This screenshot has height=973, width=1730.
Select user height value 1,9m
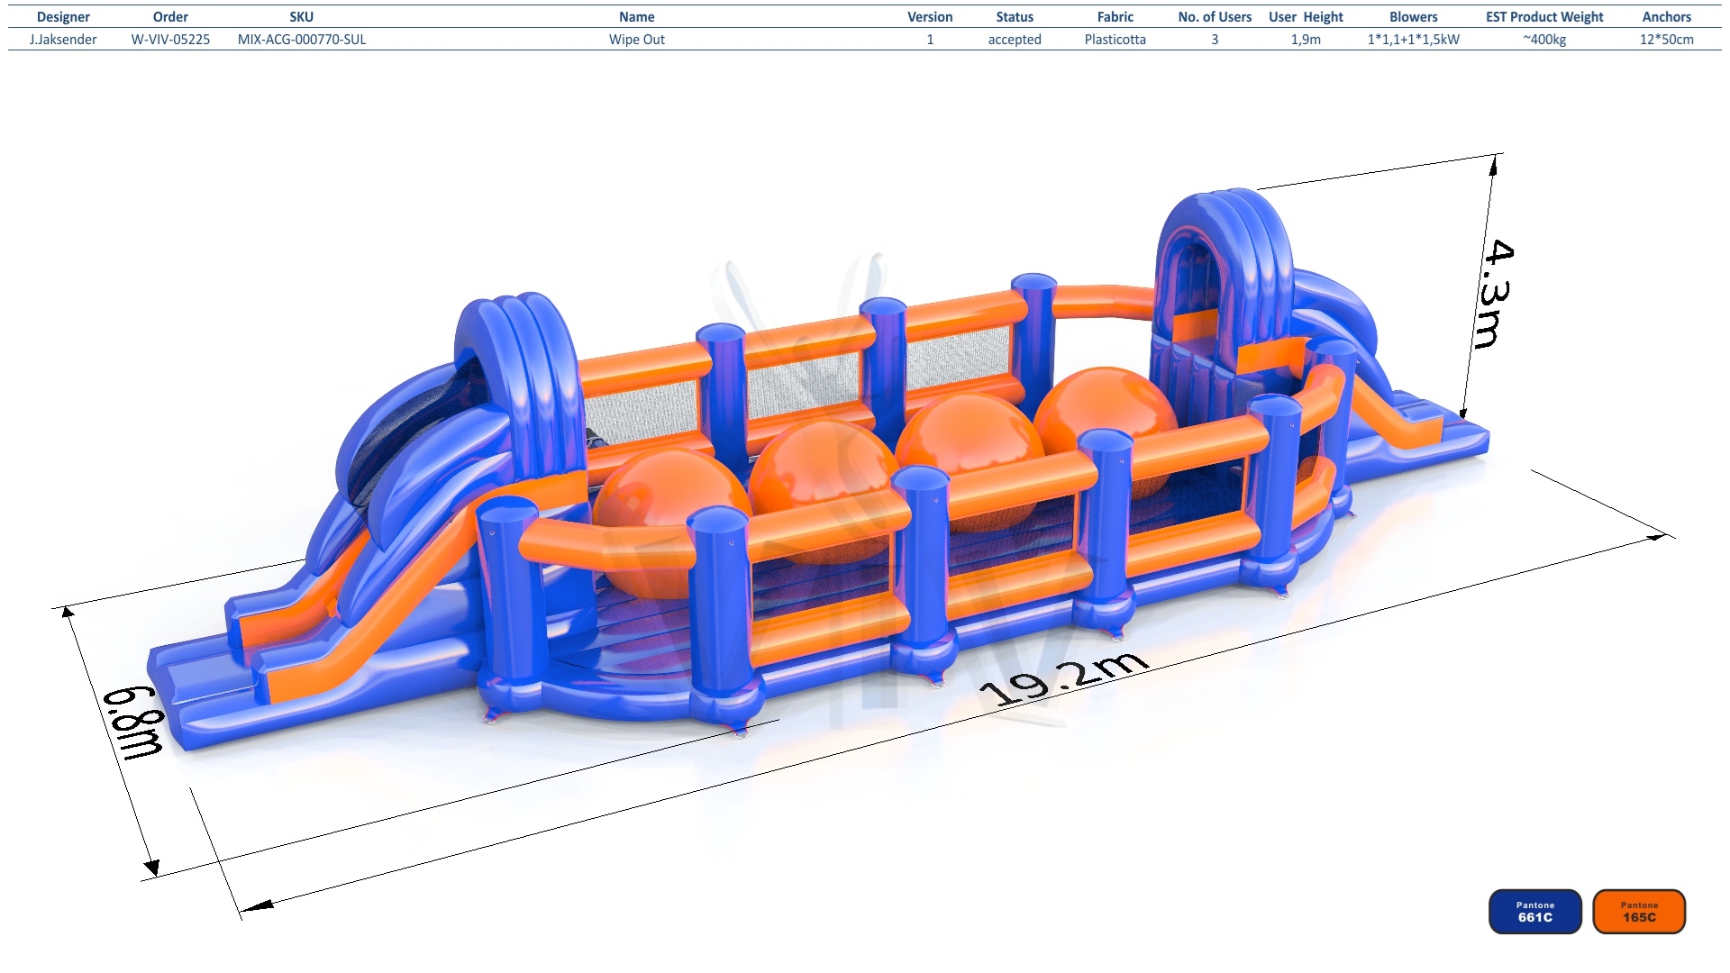pyautogui.click(x=1306, y=40)
